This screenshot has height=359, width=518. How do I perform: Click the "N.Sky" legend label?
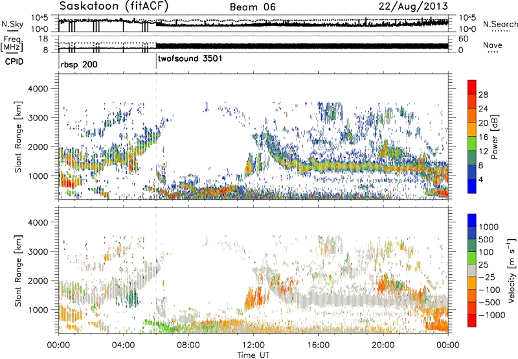click(x=12, y=24)
